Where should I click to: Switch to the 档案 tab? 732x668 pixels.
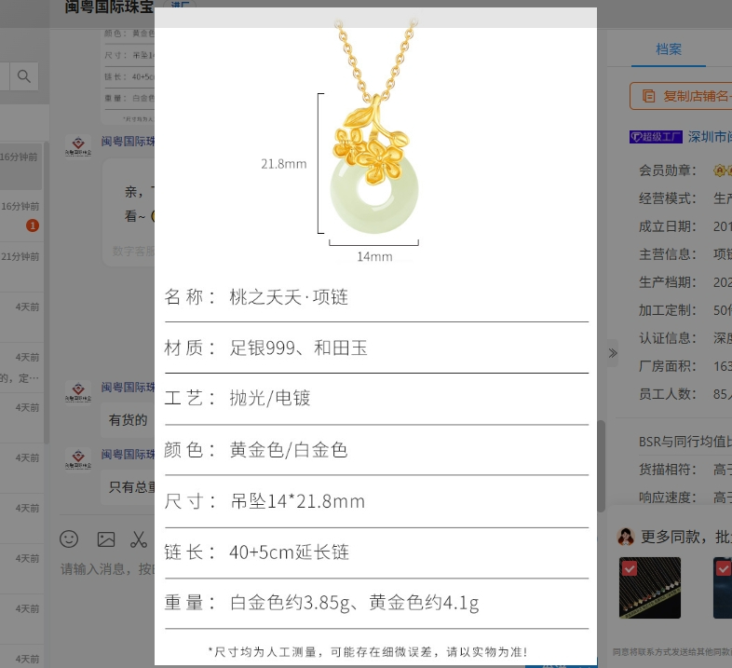pos(668,49)
